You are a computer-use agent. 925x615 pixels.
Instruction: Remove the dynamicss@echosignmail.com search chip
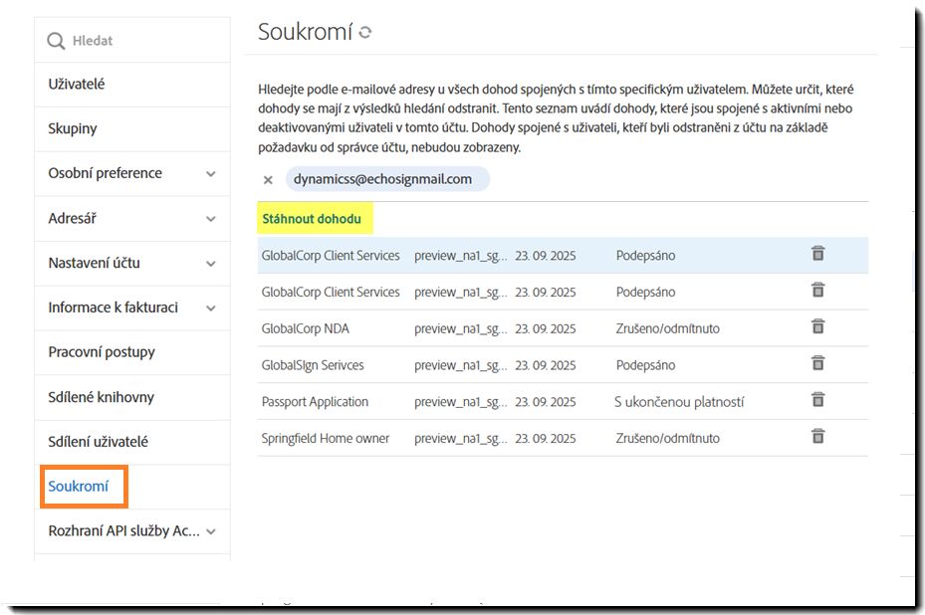coord(268,180)
